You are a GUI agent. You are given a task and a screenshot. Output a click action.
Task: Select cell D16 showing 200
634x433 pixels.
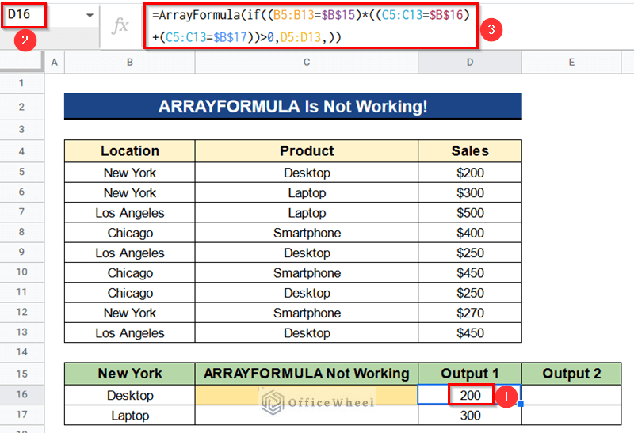click(x=470, y=395)
